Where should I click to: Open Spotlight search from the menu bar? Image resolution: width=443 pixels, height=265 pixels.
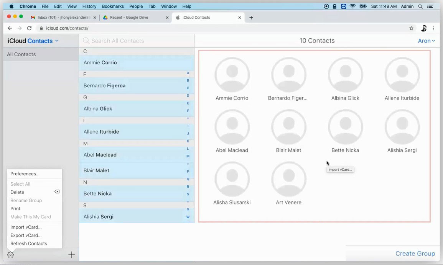(420, 6)
